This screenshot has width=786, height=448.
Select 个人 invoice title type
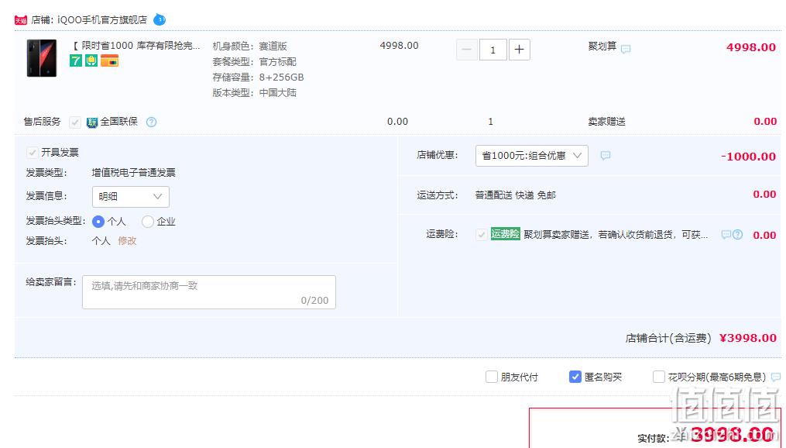(98, 221)
